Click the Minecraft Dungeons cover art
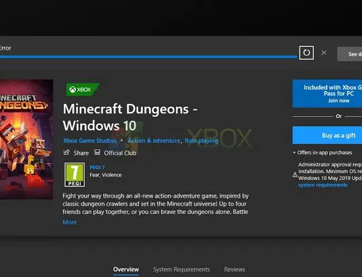Screen dimensions: 362x277 pos(26,139)
